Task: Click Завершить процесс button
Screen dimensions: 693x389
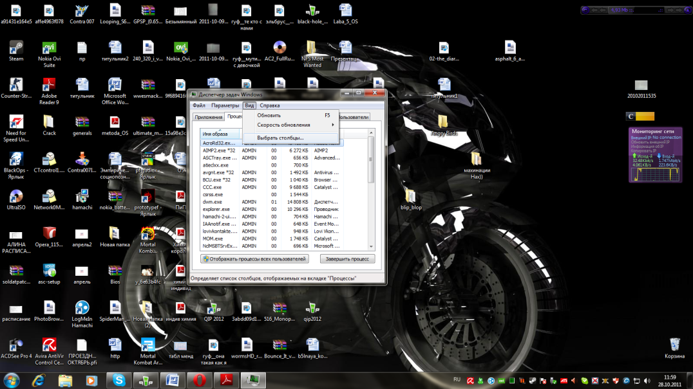Action: (x=347, y=259)
